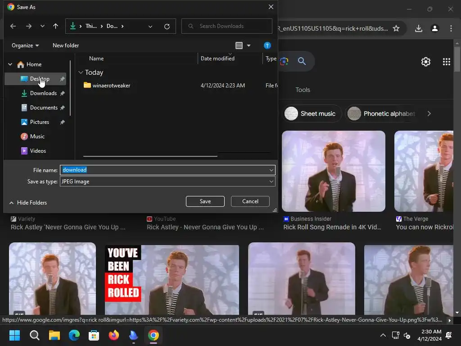Open Chrome downloads icon
Viewport: 461px width, 346px height.
419,28
